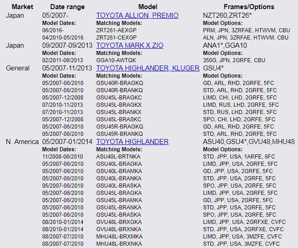Click options LIMD, JPP, USA, 2GRFXE, CVFC

pos(244,222)
